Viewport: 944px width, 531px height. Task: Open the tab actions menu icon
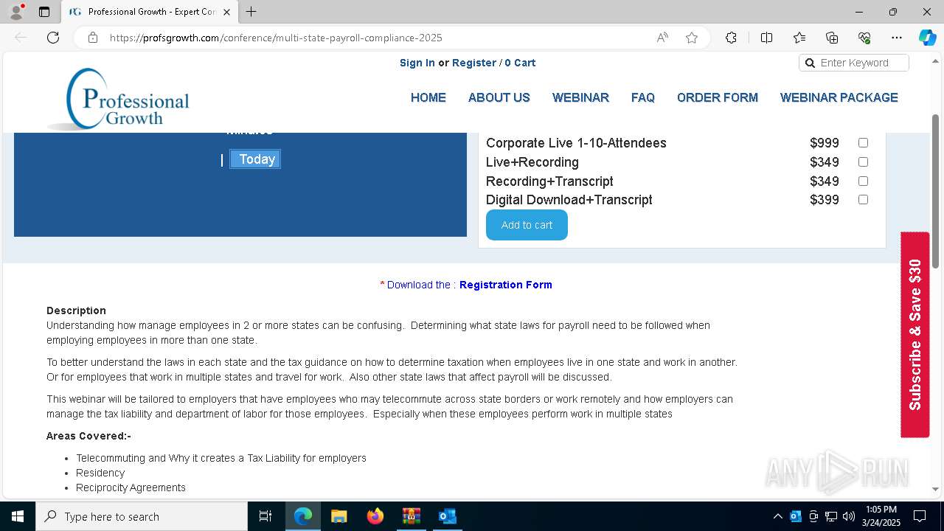(44, 12)
